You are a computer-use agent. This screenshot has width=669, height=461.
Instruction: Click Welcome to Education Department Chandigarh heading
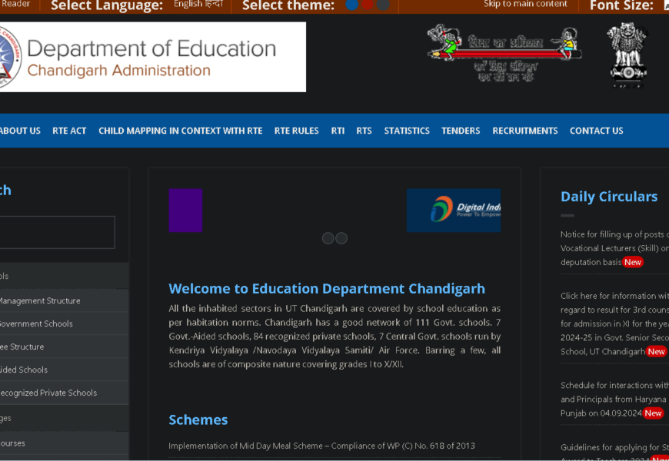point(327,289)
